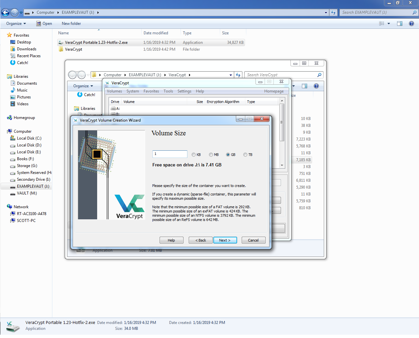Viewport: 419px width, 338px height.
Task: Open Recent Places under Favorites
Action: point(29,56)
